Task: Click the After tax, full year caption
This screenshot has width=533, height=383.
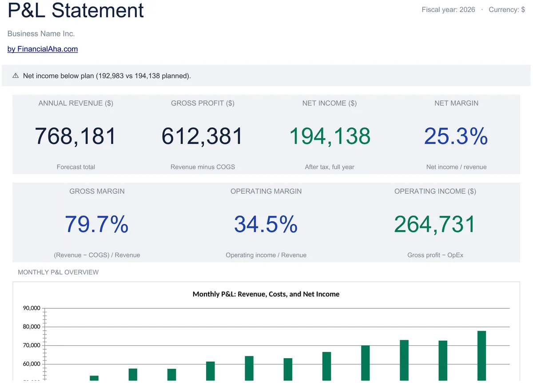Action: pyautogui.click(x=330, y=167)
